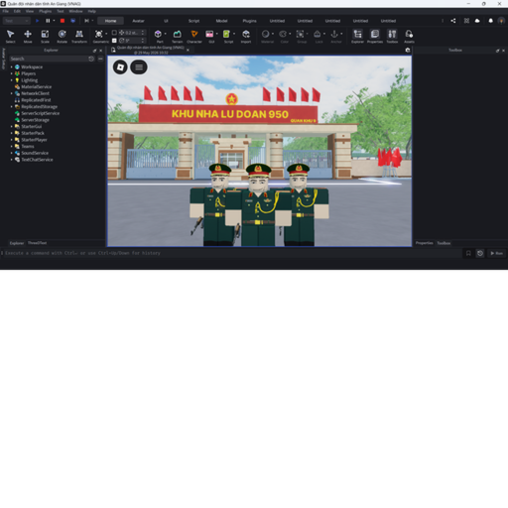Click the Transform tool icon

79,36
